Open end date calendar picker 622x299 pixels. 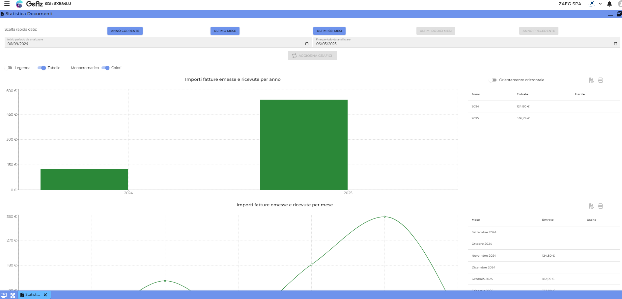click(615, 44)
